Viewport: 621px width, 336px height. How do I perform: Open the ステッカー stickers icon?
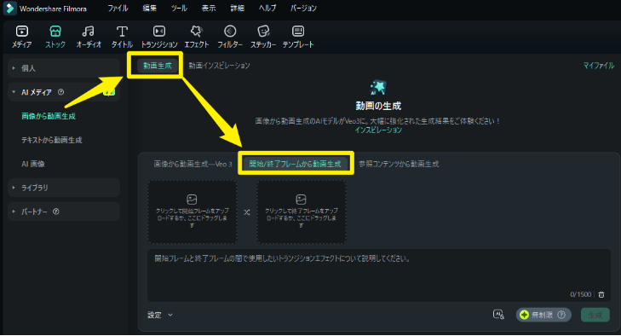pos(263,32)
